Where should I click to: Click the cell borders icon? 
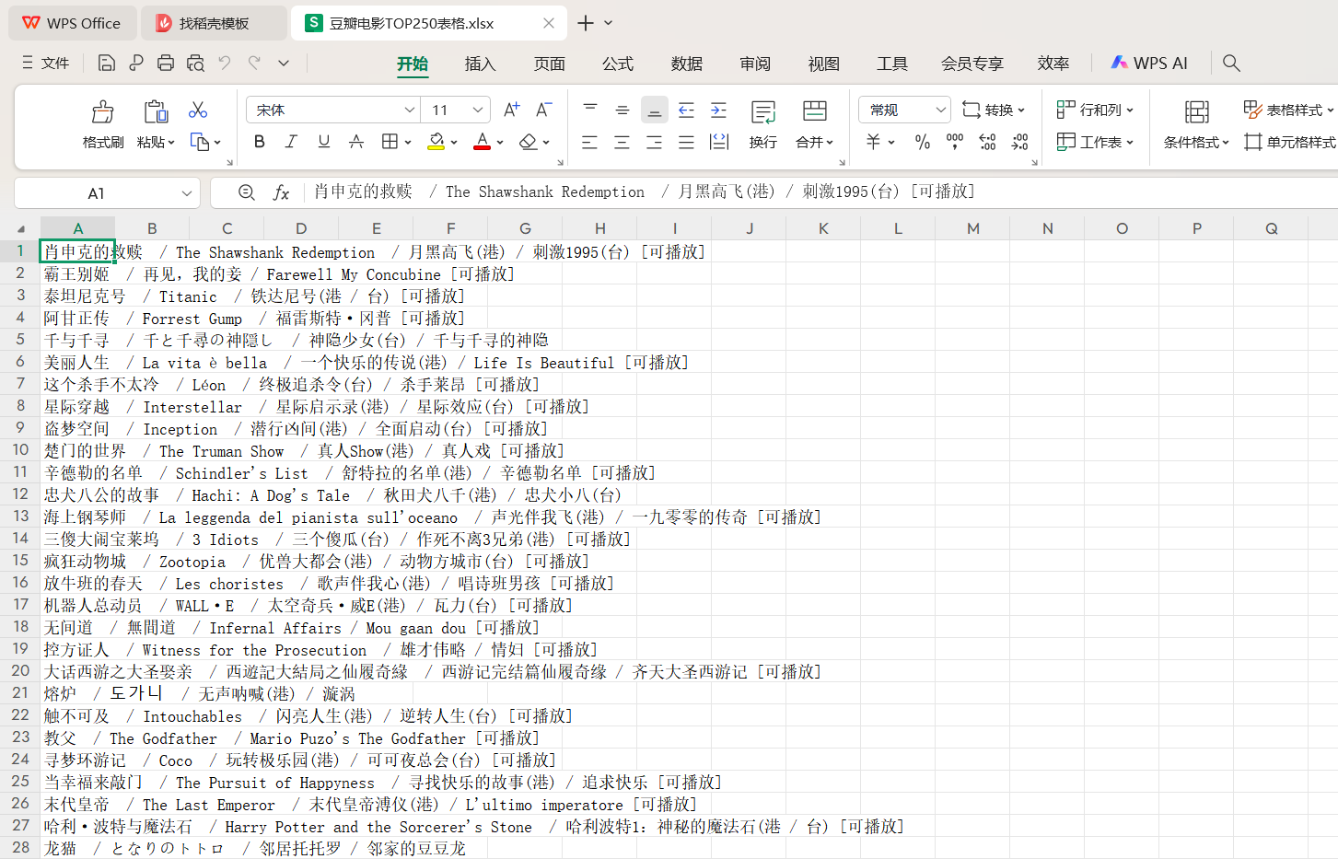(390, 142)
